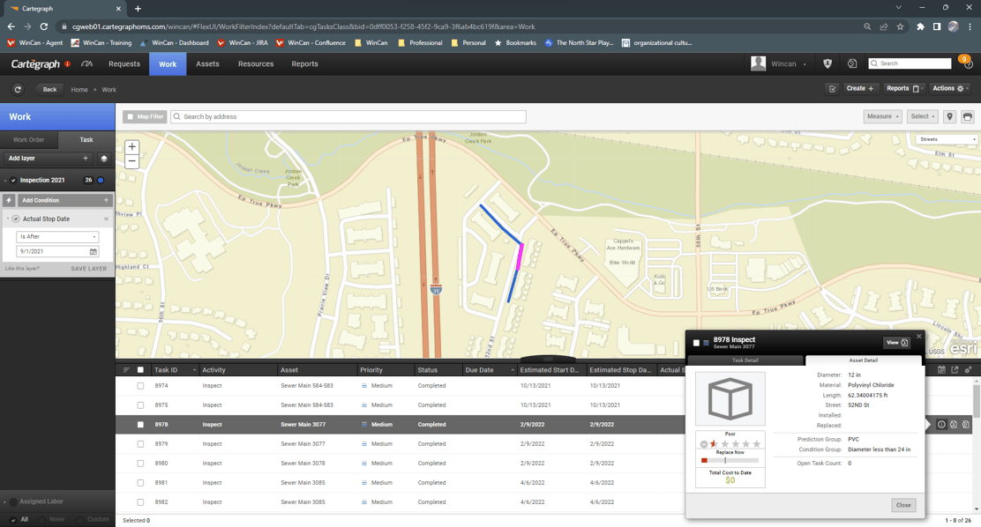Zoom in on the map

click(x=131, y=146)
